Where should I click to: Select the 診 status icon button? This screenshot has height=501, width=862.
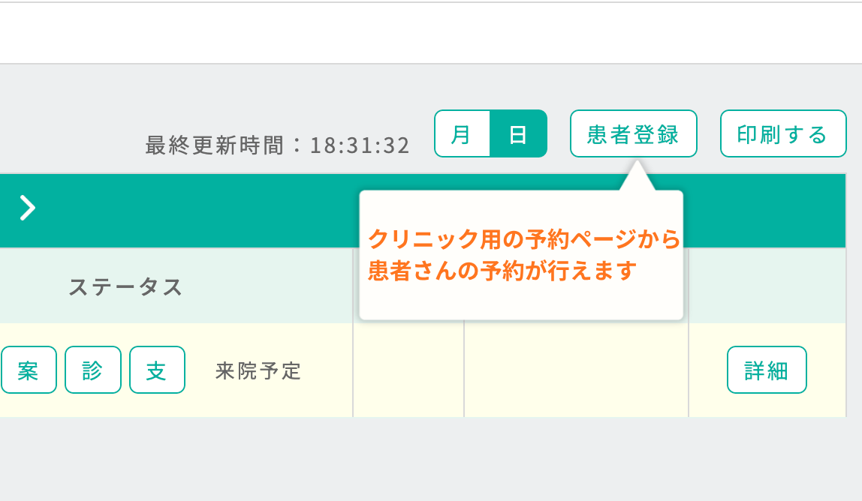pyautogui.click(x=93, y=370)
